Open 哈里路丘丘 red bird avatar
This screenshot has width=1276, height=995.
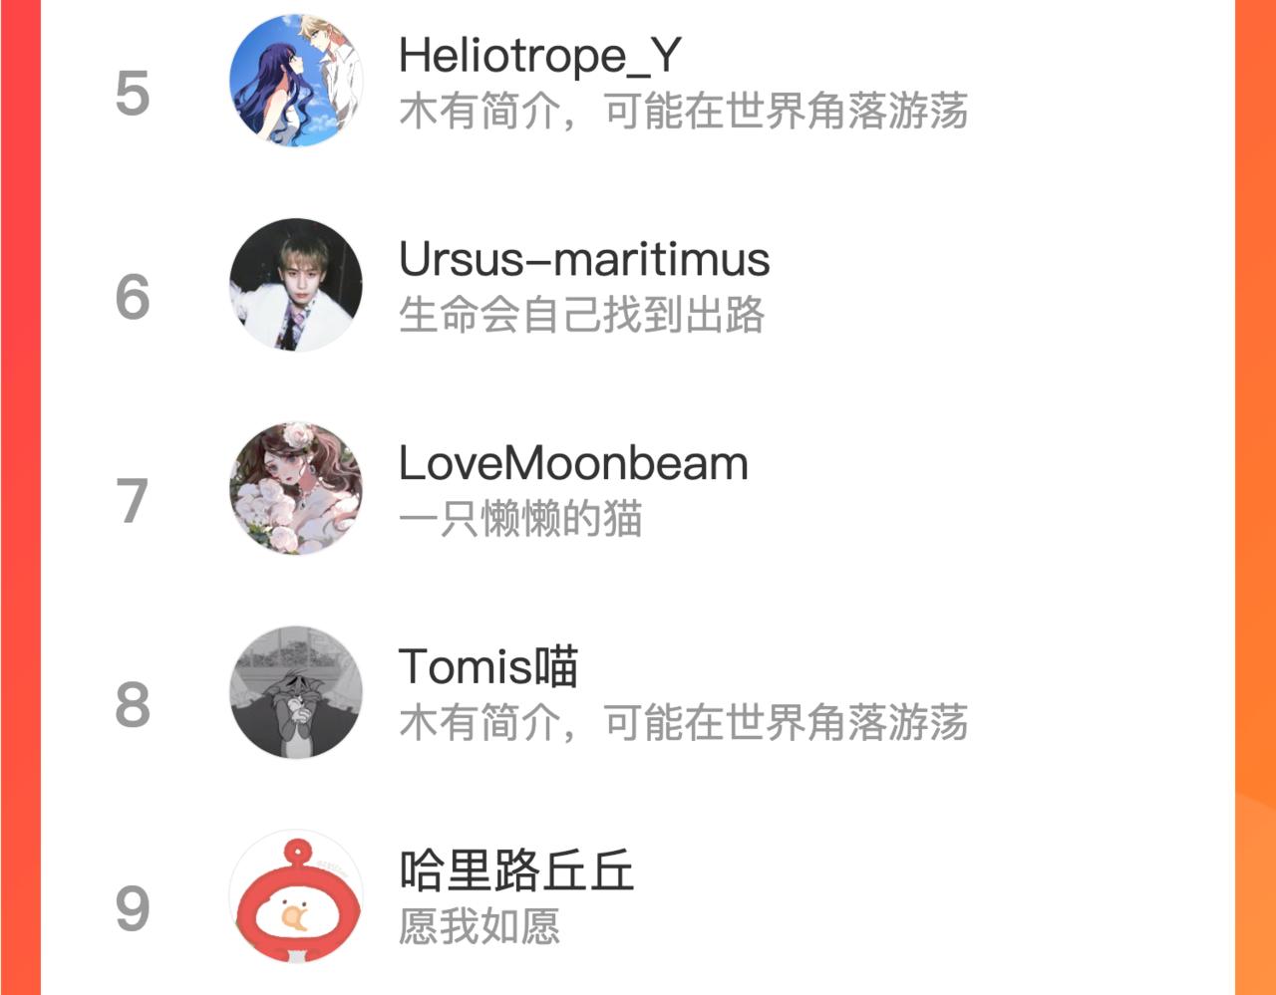pos(296,896)
